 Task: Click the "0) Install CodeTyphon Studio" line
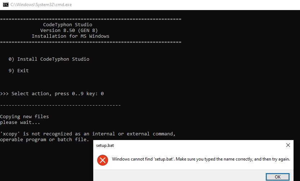(49, 59)
